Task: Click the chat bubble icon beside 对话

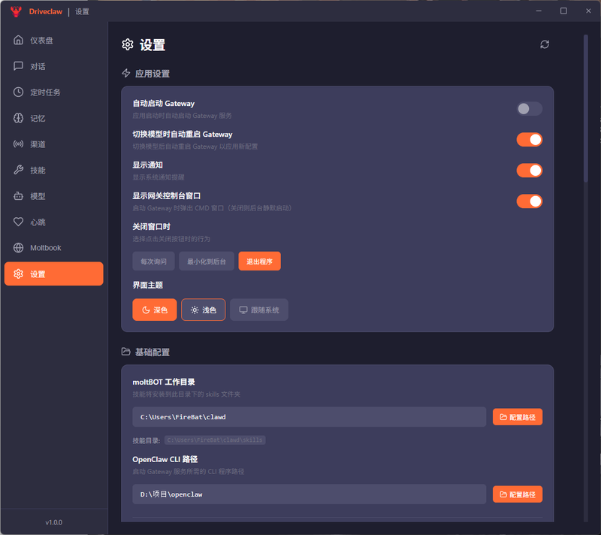Action: 18,66
